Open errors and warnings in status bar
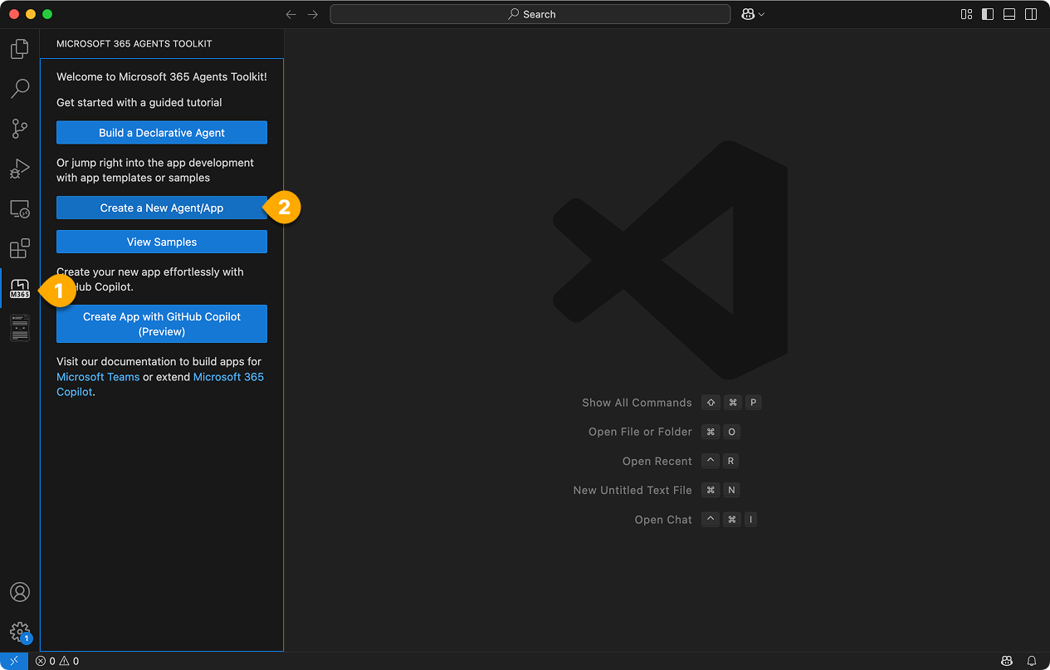The image size is (1050, 670). pyautogui.click(x=57, y=661)
